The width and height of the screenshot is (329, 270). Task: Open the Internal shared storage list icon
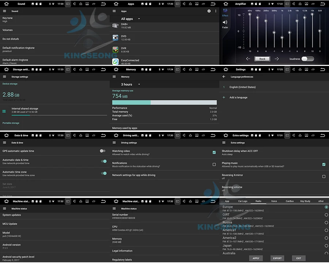coord(4,111)
